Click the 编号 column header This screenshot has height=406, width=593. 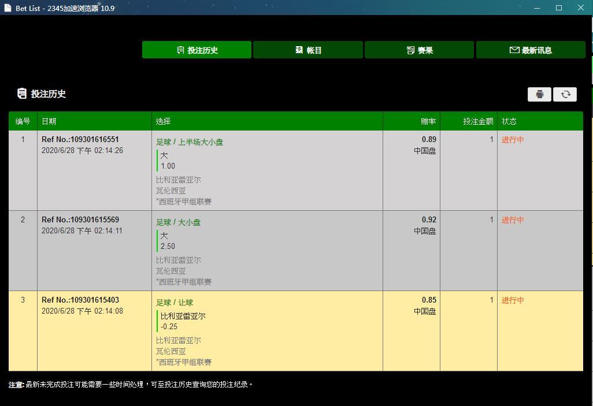pos(23,121)
